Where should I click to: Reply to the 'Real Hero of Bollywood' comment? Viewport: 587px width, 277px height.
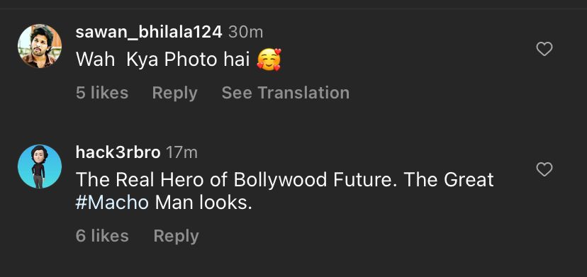176,236
